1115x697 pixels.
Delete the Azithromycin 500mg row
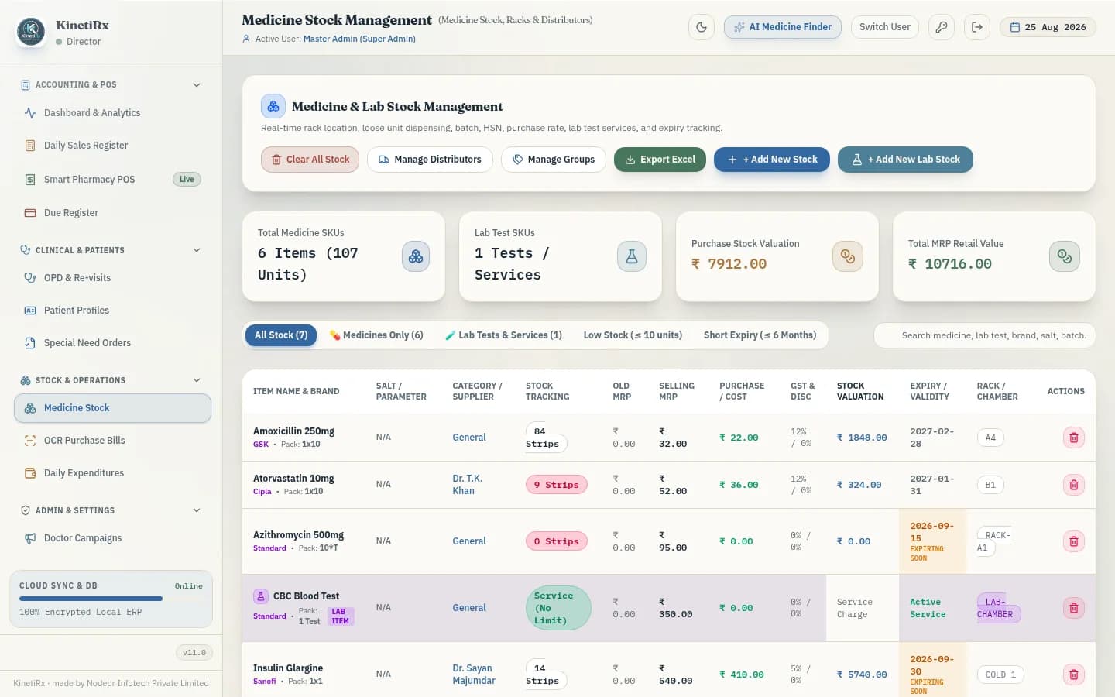(x=1074, y=541)
